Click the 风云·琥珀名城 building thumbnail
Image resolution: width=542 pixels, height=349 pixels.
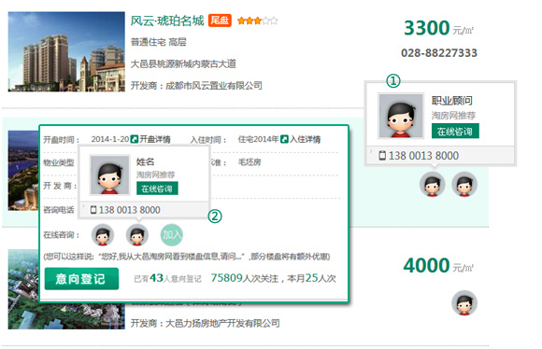pos(66,51)
